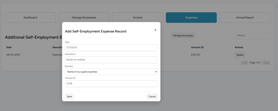The image size is (278, 111).
Task: Open the Annual Report tab
Action: click(x=245, y=18)
